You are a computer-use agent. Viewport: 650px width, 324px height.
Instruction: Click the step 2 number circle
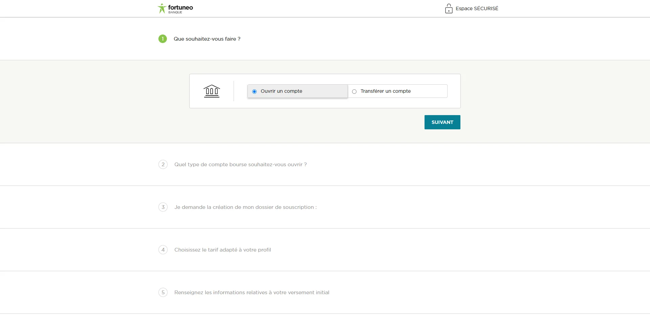(163, 165)
